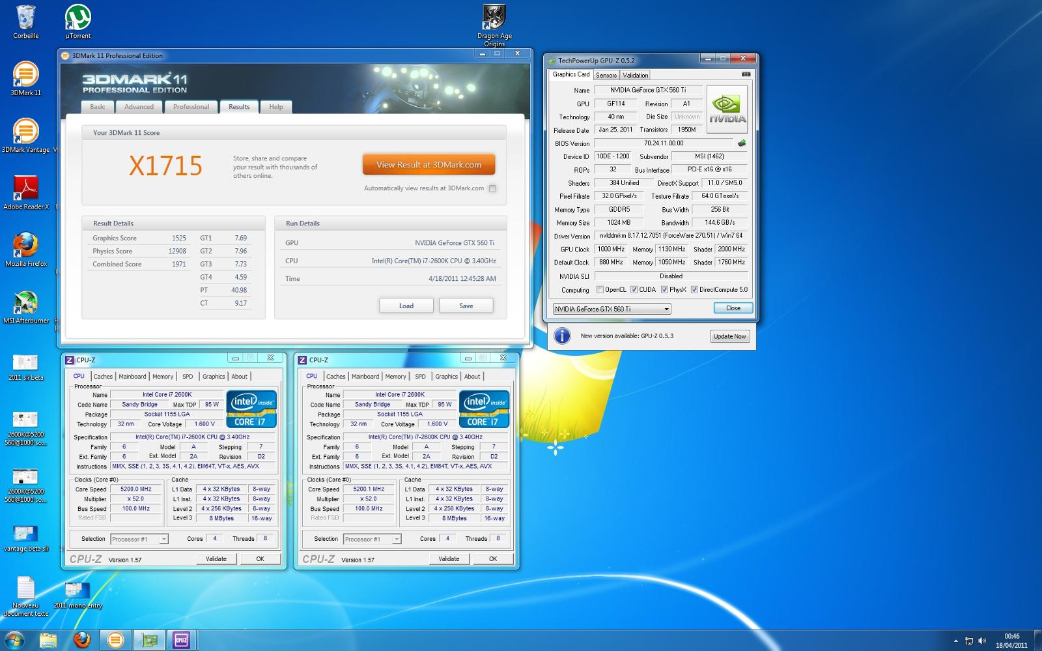The height and width of the screenshot is (651, 1042).
Task: Open Caches tab in left CPU-Z window
Action: [x=103, y=377]
